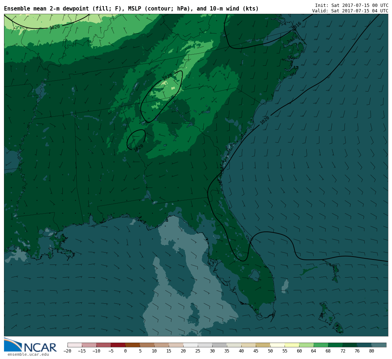The height and width of the screenshot is (359, 392).
Task: Pick the legend swatch between 10 and 15
Action: point(162,345)
